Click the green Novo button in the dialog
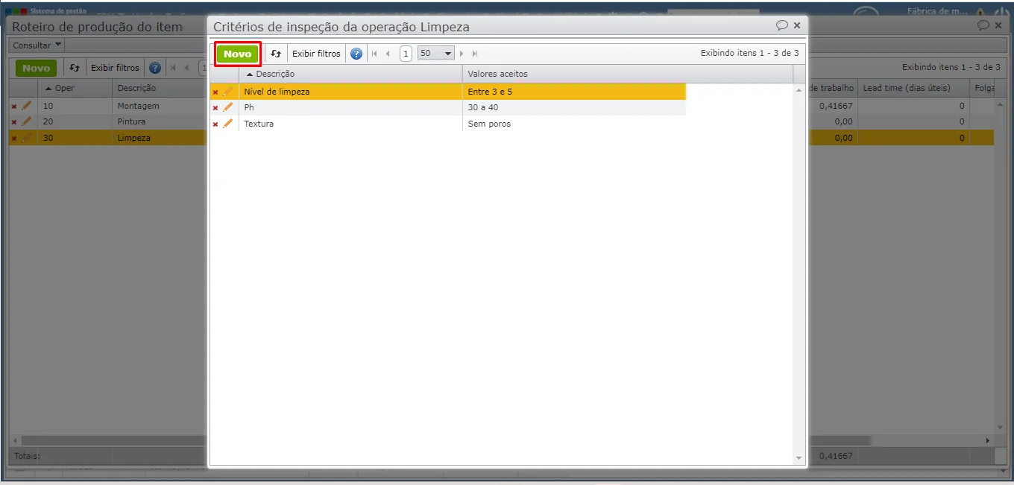The width and height of the screenshot is (1014, 485). point(238,54)
